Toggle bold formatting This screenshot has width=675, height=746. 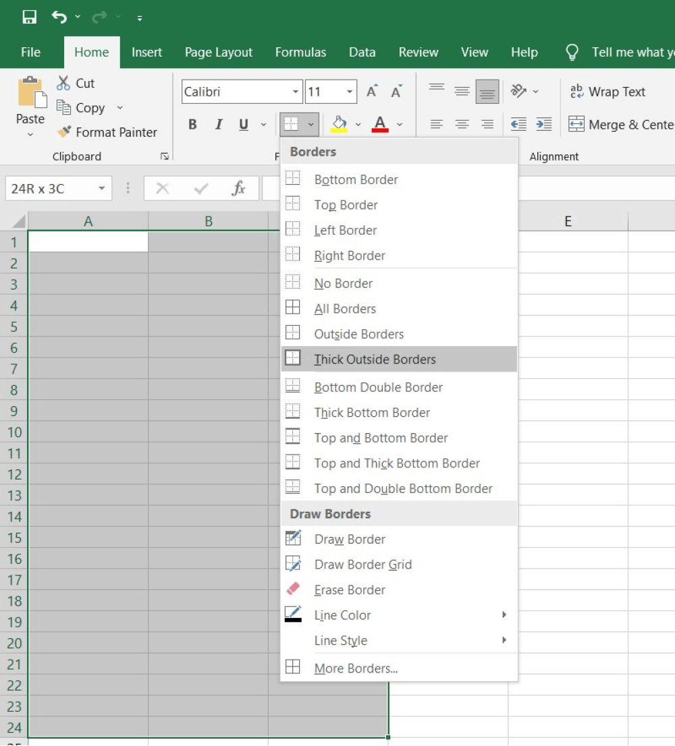192,124
